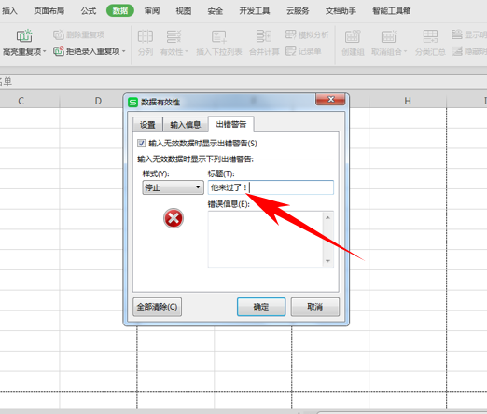
Task: Click the 全部清除(C) button
Action: point(157,307)
